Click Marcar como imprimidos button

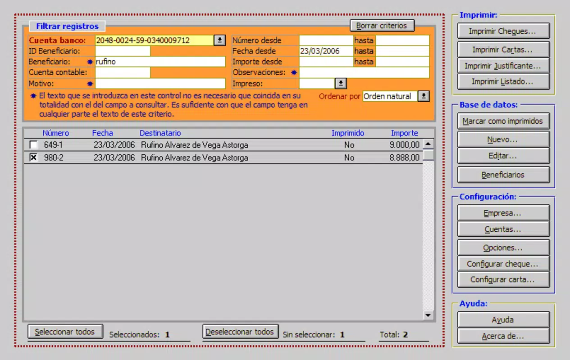point(503,121)
